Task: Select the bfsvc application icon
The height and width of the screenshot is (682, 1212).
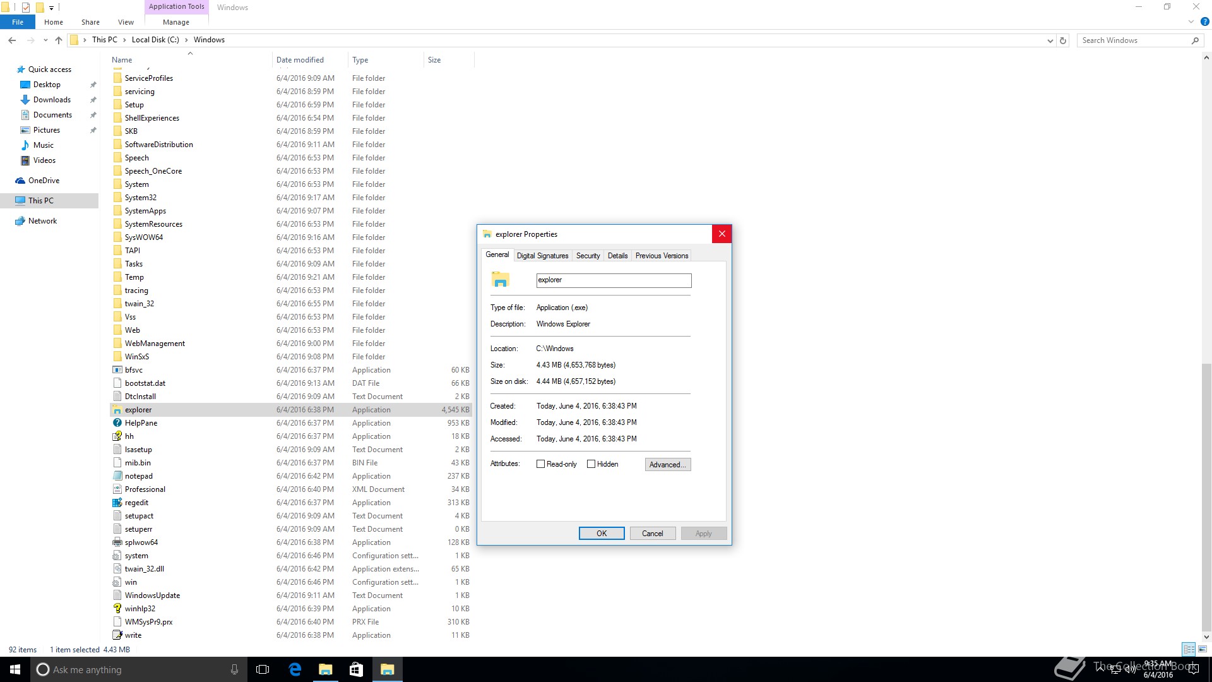Action: point(117,370)
